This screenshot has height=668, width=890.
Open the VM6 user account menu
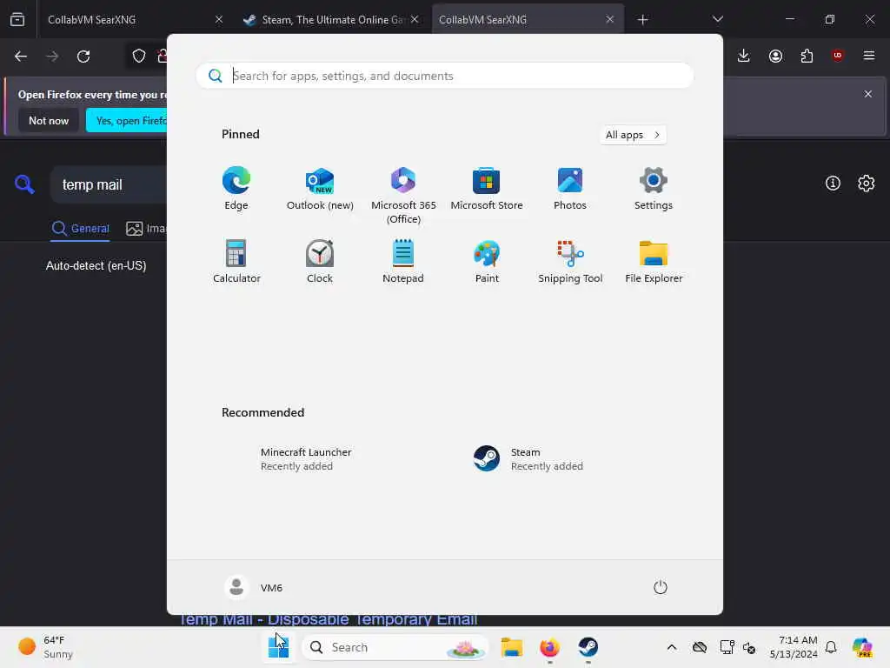[x=255, y=587]
